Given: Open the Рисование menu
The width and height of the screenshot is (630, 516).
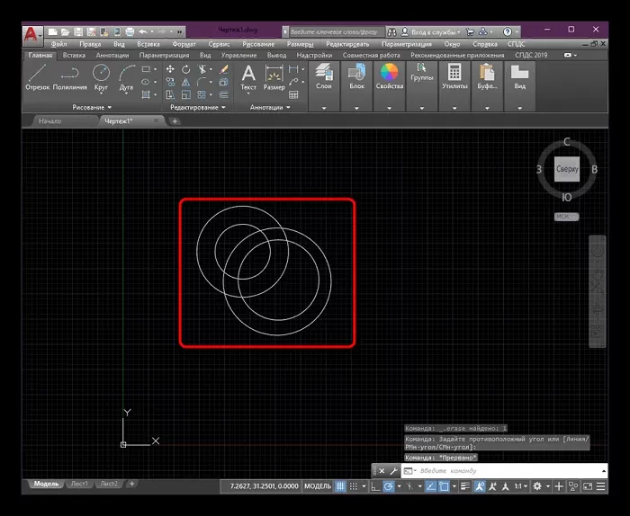Looking at the screenshot, I should [258, 44].
